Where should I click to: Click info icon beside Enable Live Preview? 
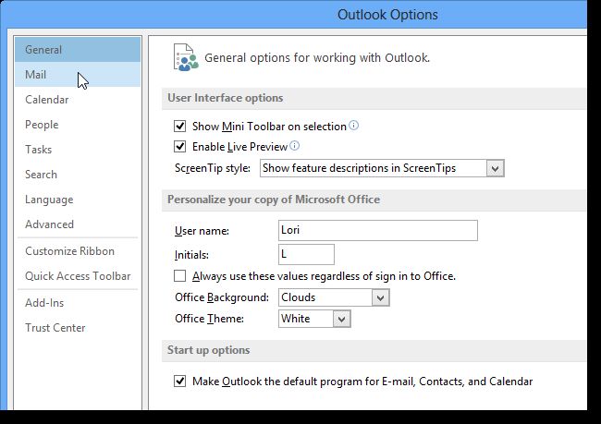point(296,146)
